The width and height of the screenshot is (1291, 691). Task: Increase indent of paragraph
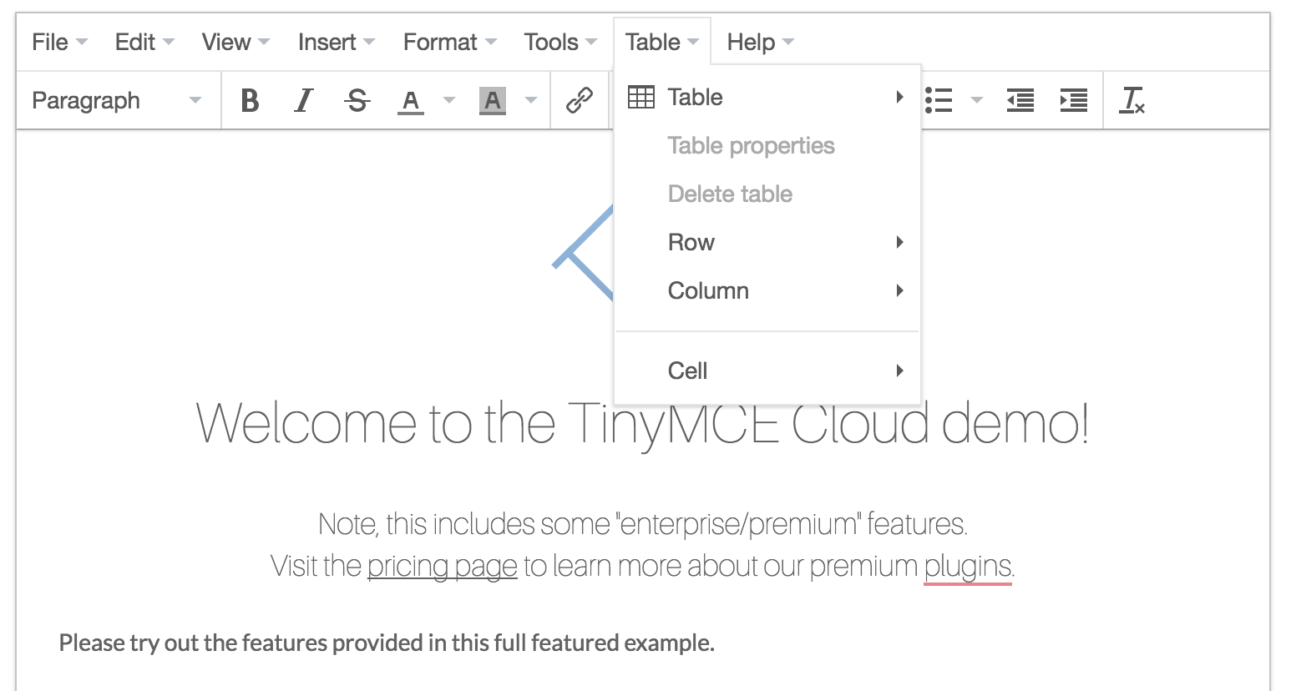1073,101
